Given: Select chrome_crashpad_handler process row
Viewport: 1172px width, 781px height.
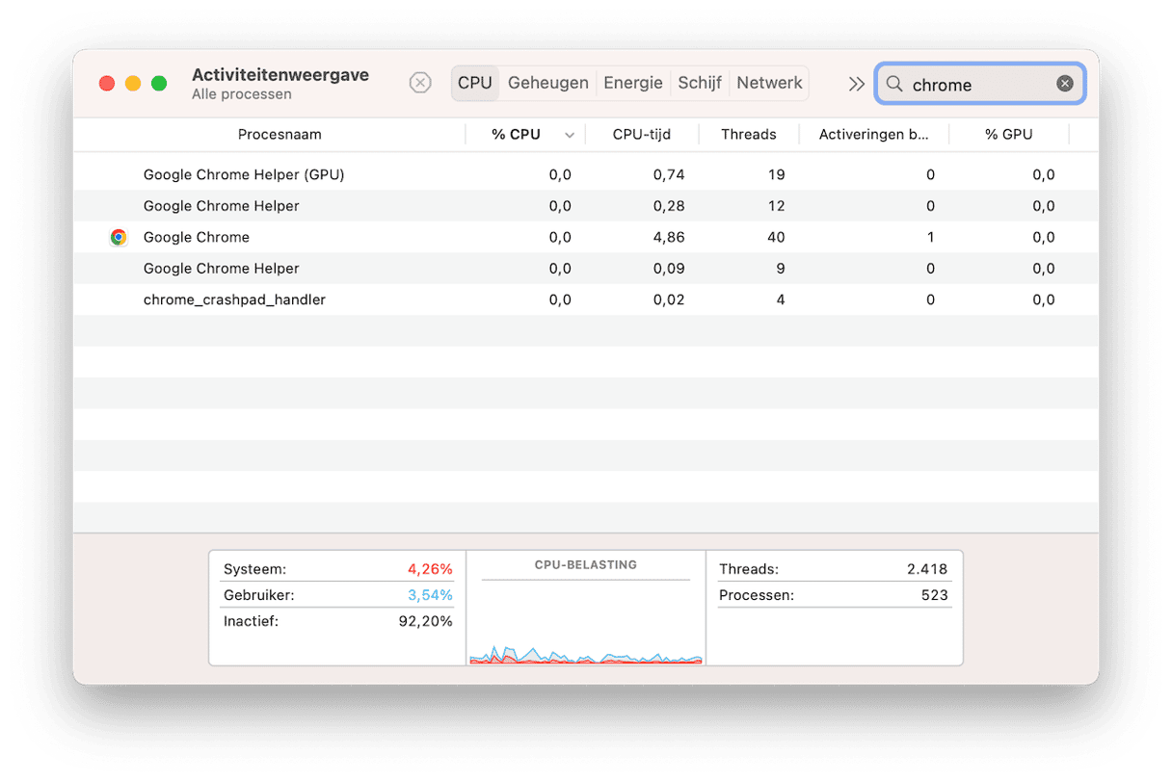Looking at the screenshot, I should (x=586, y=299).
